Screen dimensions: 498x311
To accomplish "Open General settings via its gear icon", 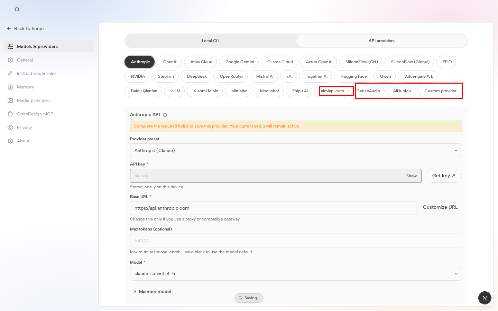I will pyautogui.click(x=10, y=60).
